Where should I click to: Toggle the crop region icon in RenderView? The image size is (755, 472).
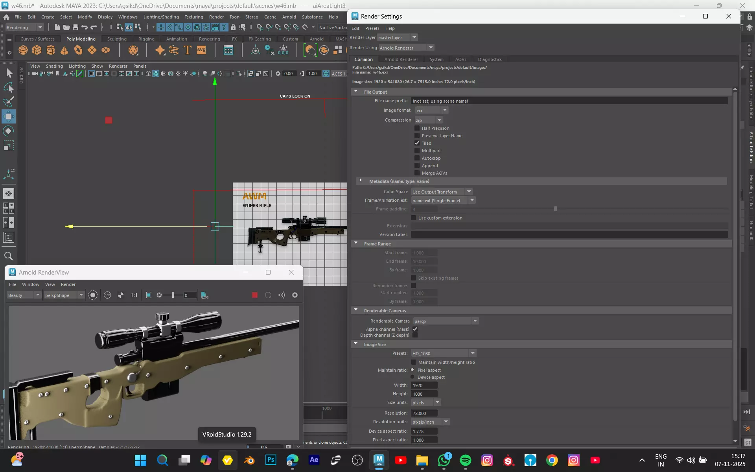click(149, 295)
